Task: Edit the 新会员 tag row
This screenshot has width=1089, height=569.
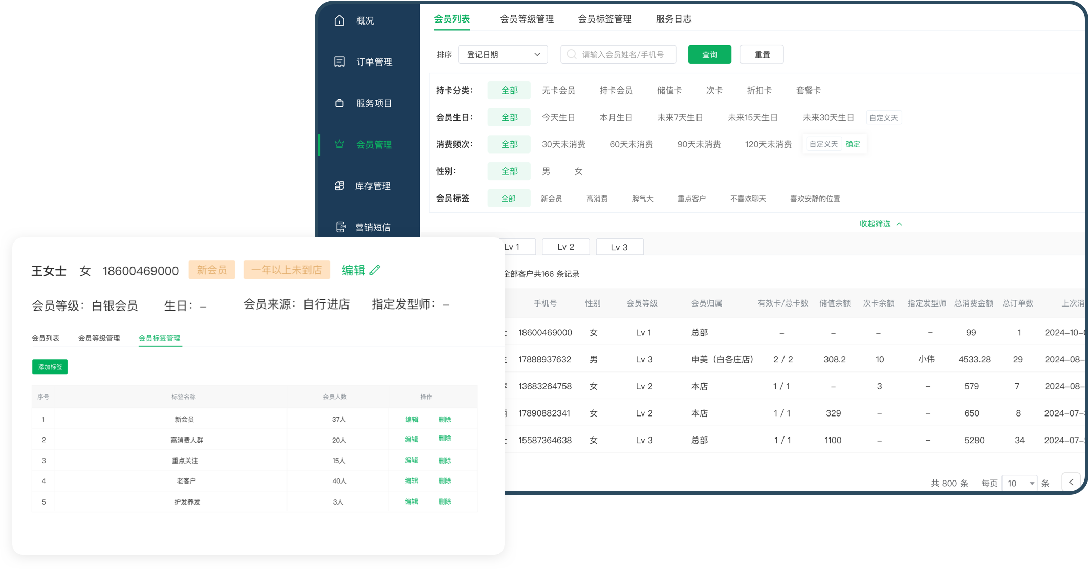Action: click(412, 419)
